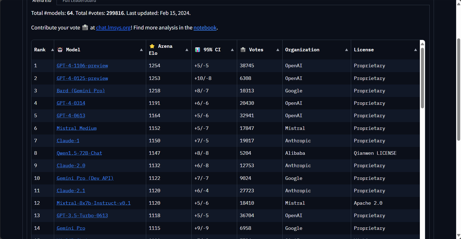Select Google cell in Bard row
Image resolution: width=461 pixels, height=239 pixels.
click(294, 91)
